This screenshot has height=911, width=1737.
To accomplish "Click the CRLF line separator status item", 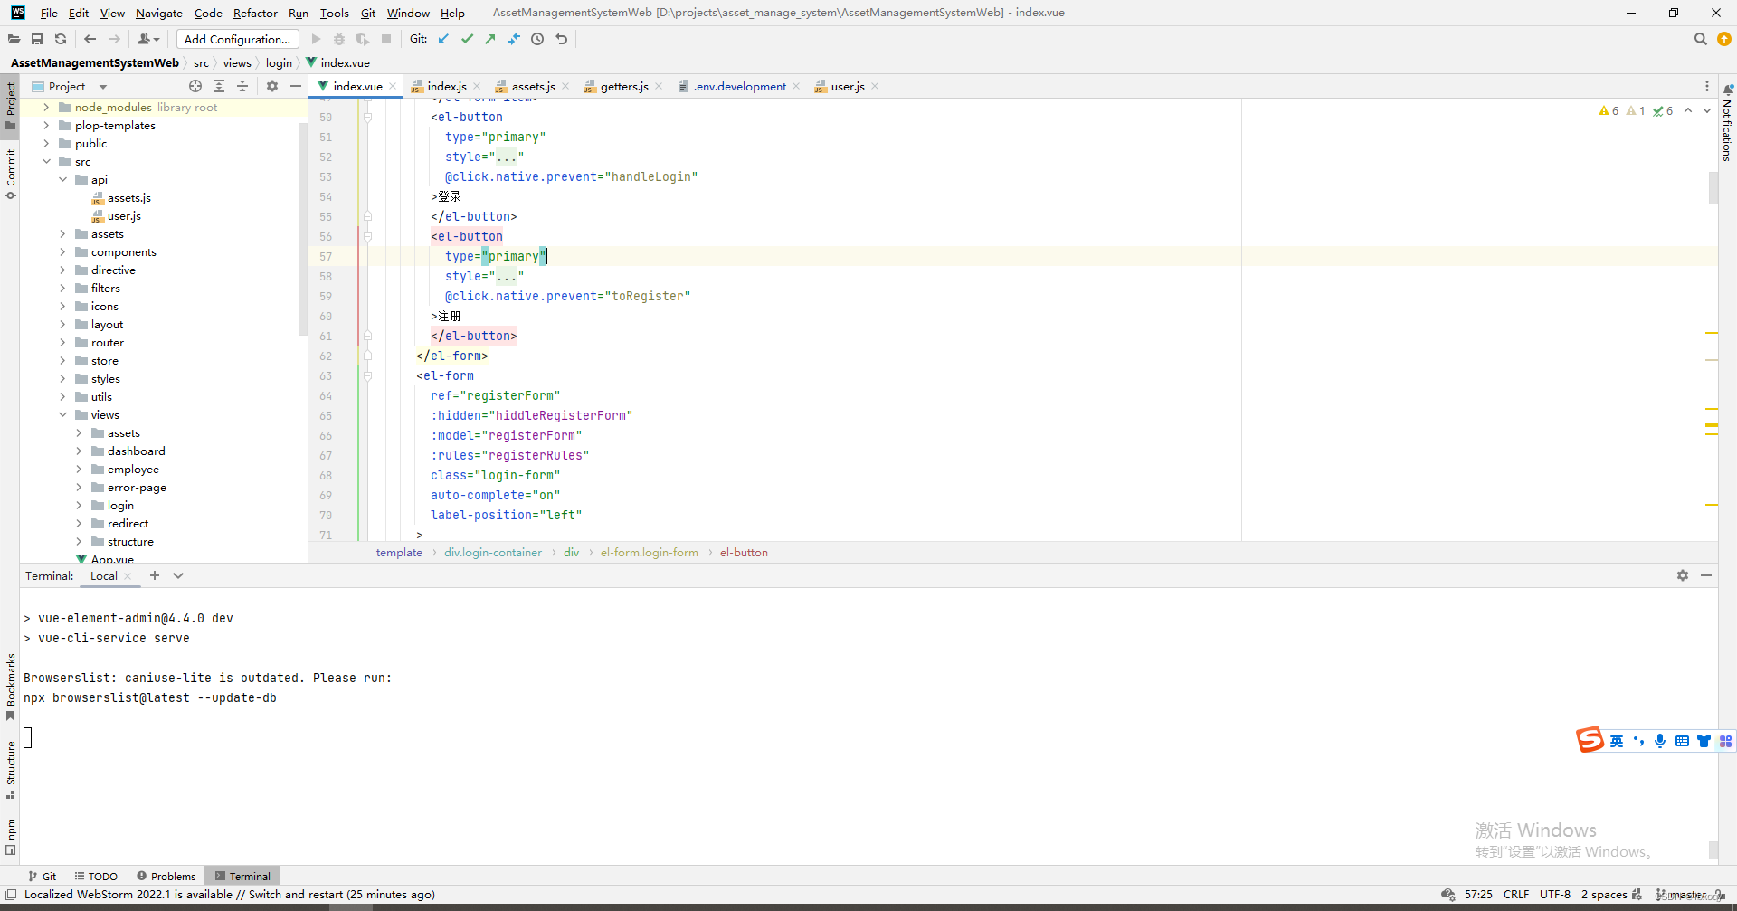I will coord(1516,894).
